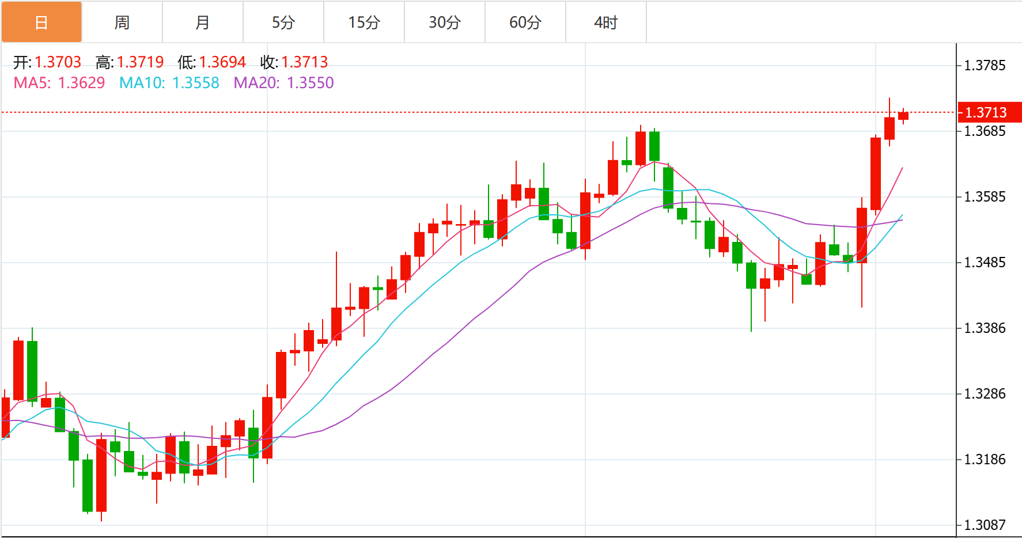The height and width of the screenshot is (538, 1022).
Task: Click the red current price tag 1.3713
Action: 990,112
